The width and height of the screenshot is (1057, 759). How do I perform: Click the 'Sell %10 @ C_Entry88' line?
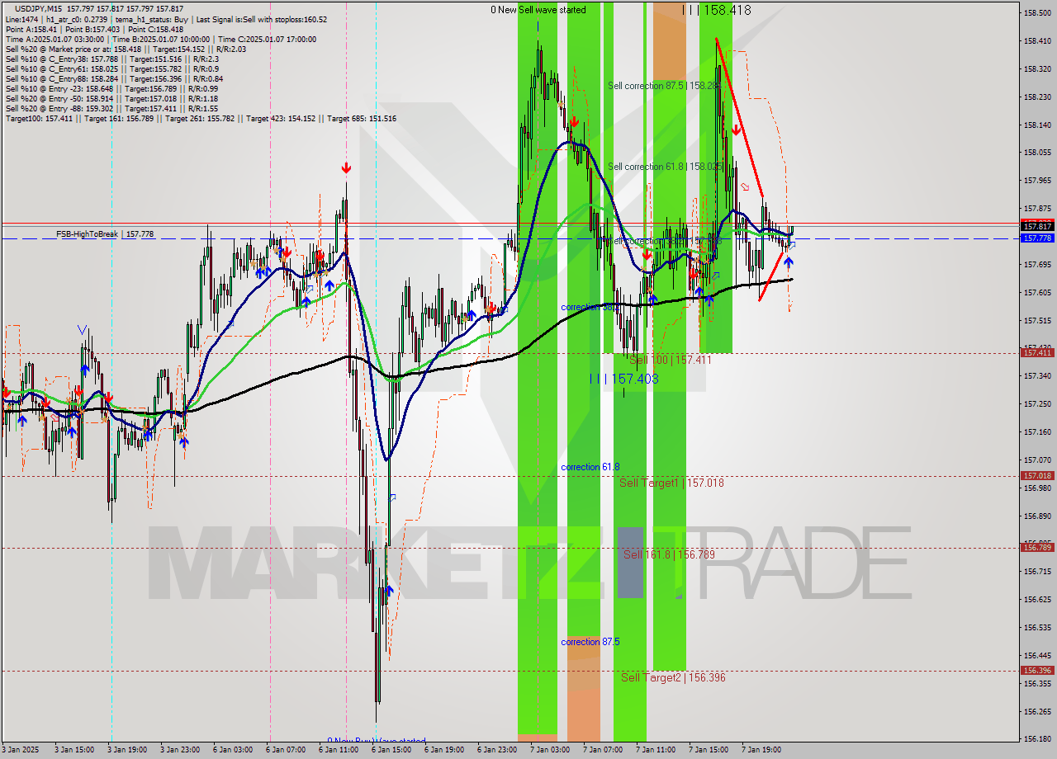click(x=114, y=78)
